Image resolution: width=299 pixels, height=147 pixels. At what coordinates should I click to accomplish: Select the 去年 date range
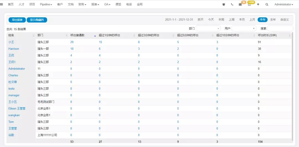point(273,20)
